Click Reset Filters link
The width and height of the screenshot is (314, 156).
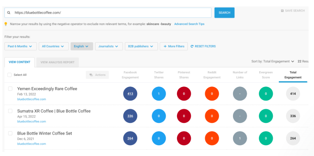coord(203,46)
